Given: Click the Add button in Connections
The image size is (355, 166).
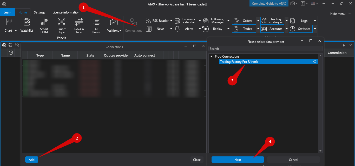Looking at the screenshot, I should (31, 160).
